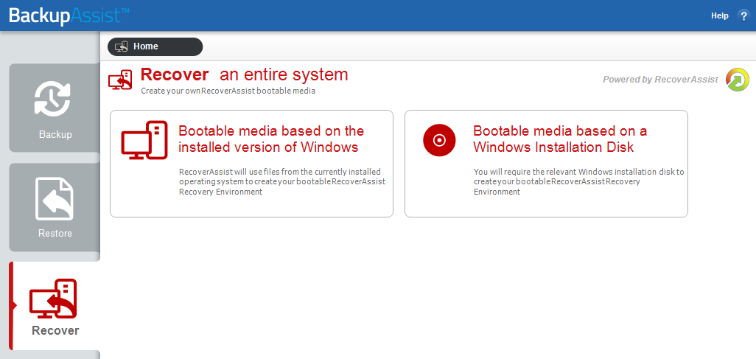Open the Help link in header
The width and height of the screenshot is (756, 359).
719,16
